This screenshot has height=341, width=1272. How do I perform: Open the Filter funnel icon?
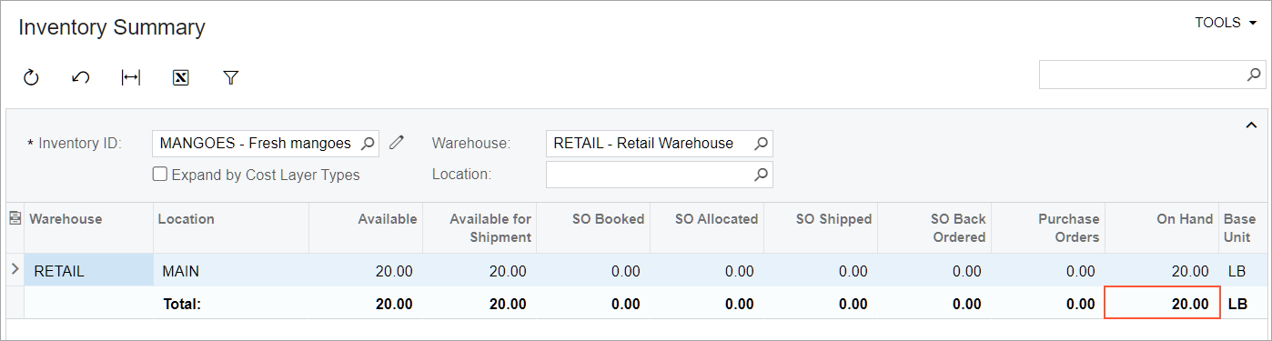[230, 78]
